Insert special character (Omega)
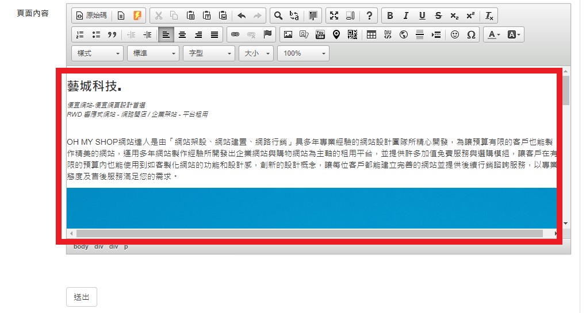The height and width of the screenshot is (313, 586). (x=471, y=34)
